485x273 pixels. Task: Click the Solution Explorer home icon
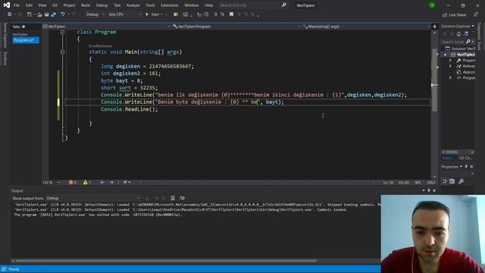[x=458, y=33]
